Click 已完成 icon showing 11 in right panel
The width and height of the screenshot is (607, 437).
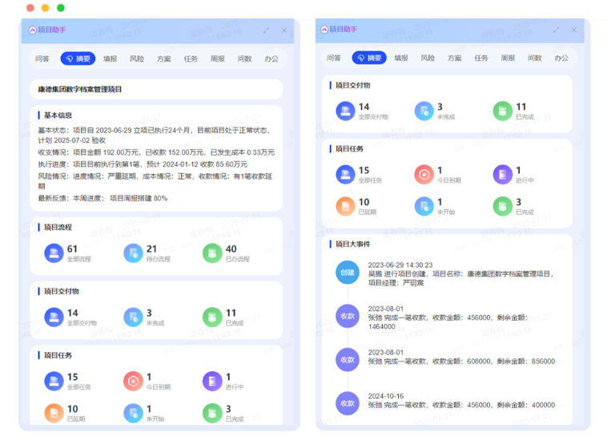pos(502,111)
